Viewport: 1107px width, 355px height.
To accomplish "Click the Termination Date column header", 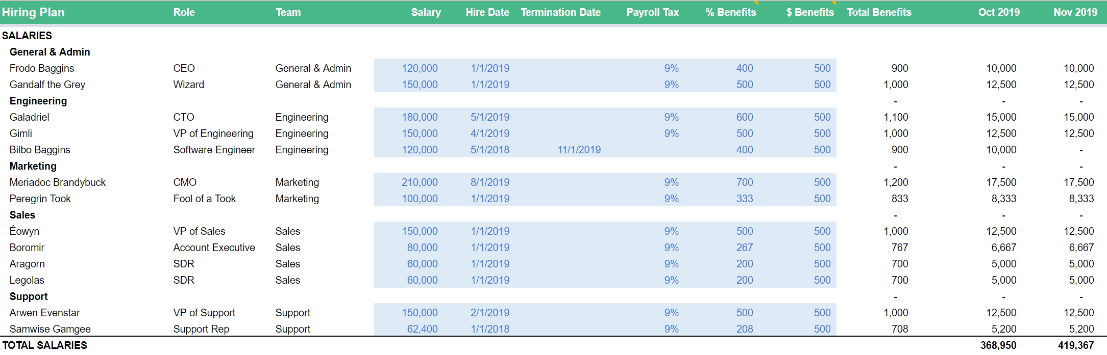I will point(560,12).
